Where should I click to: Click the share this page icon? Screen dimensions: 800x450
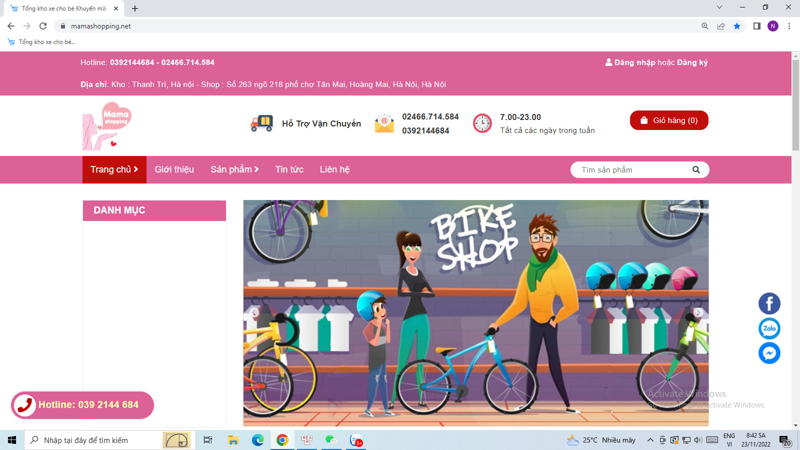tap(721, 26)
